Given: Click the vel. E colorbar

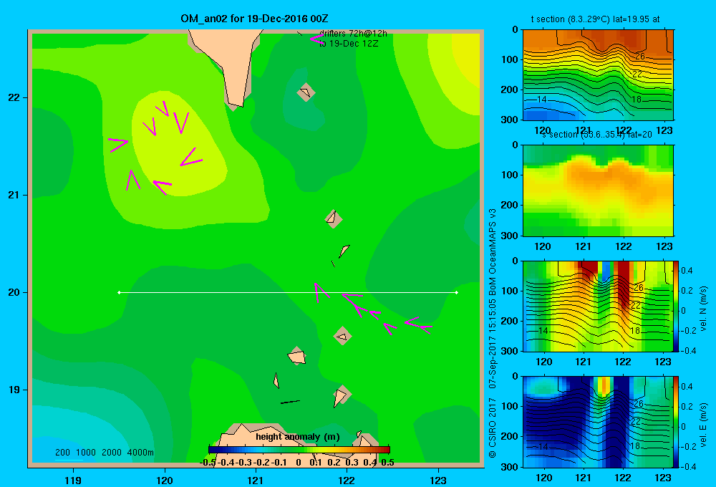Looking at the screenshot, I should 677,422.
